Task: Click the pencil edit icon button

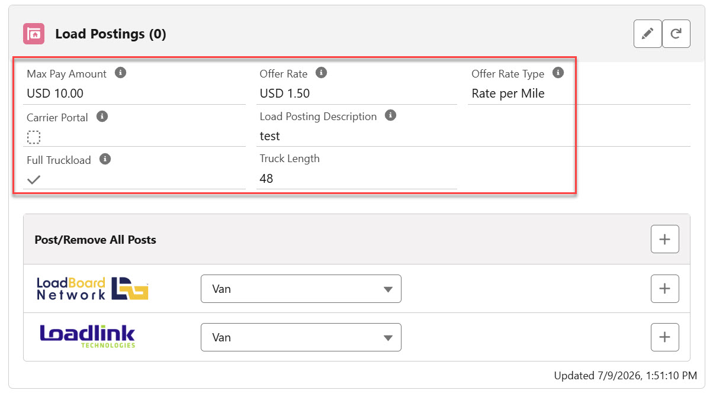Action: click(x=648, y=34)
